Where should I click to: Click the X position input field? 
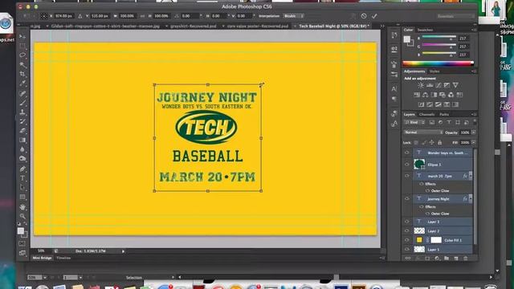[63, 16]
